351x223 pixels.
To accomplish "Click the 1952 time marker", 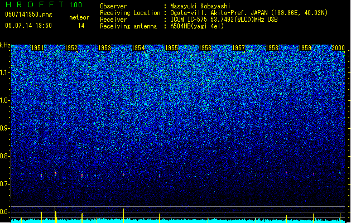I will pos(71,48).
